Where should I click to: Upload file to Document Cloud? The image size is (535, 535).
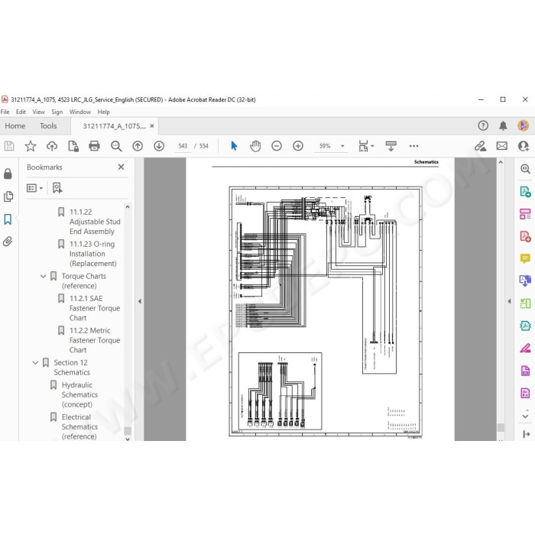52,146
